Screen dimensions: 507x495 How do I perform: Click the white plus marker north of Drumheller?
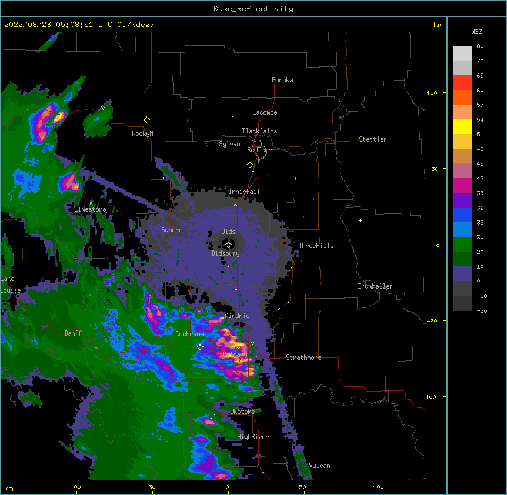(x=360, y=220)
